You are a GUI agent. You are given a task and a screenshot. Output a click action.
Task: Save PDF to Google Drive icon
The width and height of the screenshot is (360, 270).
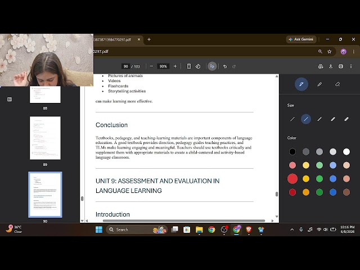coord(321,66)
